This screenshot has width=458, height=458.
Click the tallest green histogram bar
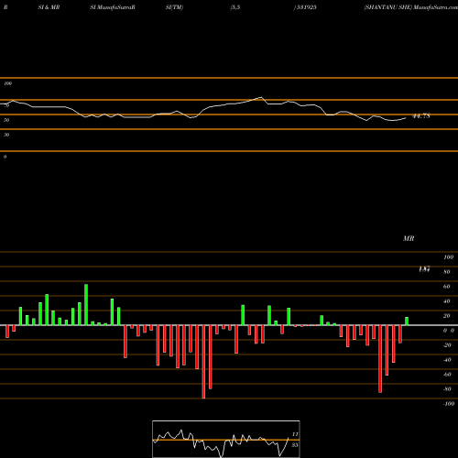pos(86,305)
